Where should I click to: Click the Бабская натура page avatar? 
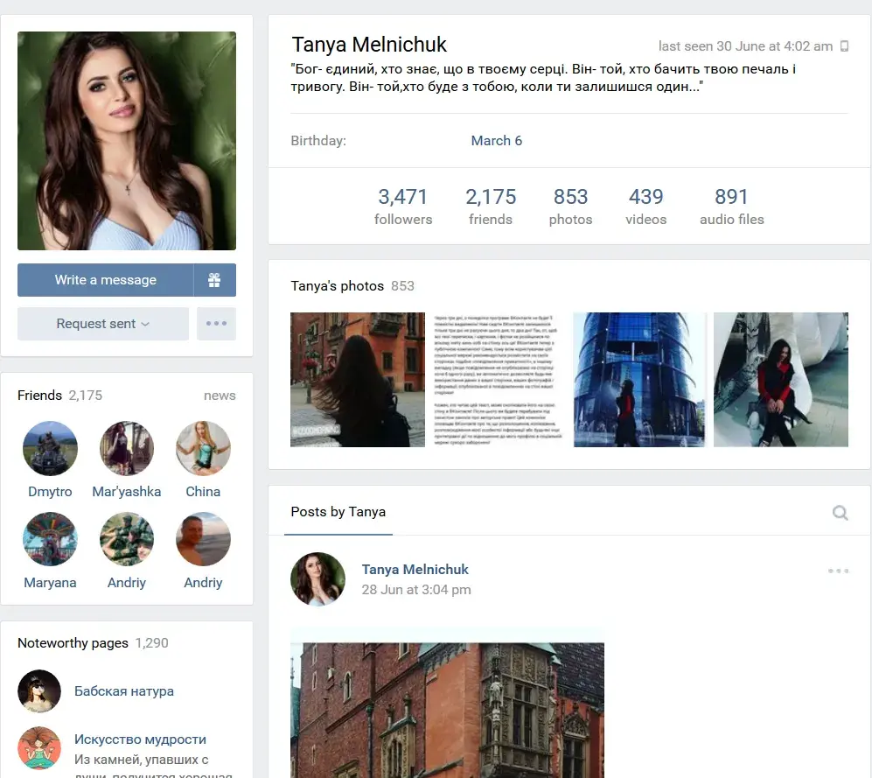(39, 691)
